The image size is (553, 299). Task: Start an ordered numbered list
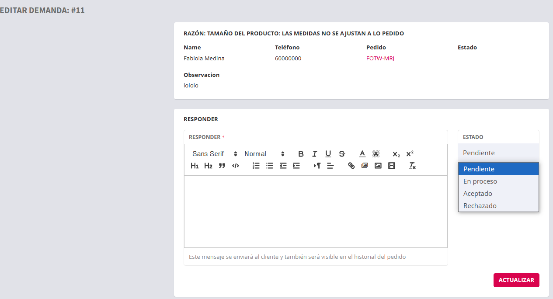coord(256,166)
